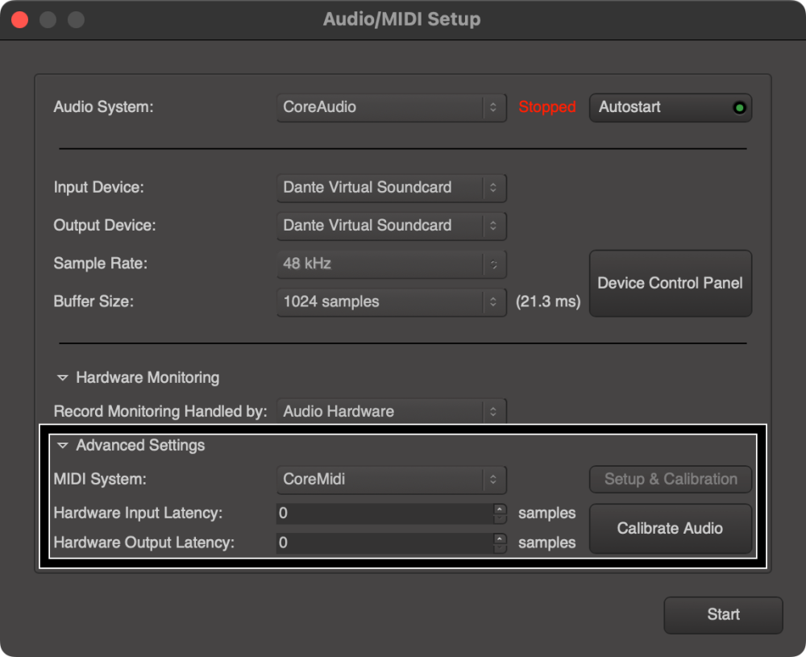The width and height of the screenshot is (806, 657).
Task: Click the Setup & Calibration button
Action: click(x=671, y=479)
